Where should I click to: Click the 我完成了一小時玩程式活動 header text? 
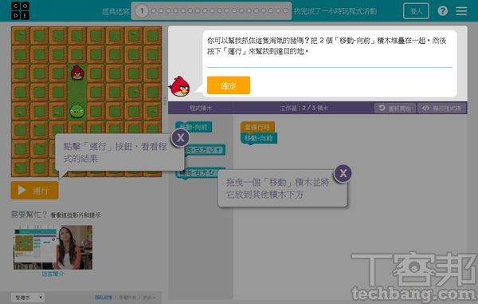[x=335, y=12]
